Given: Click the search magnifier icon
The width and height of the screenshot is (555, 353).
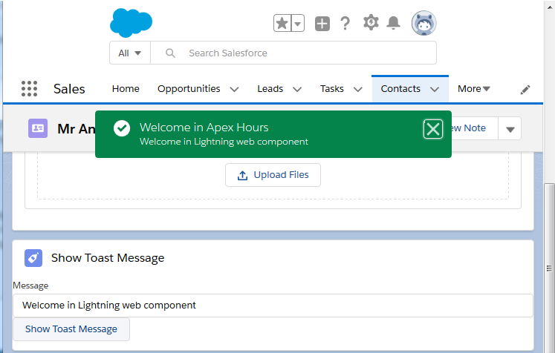Looking at the screenshot, I should pyautogui.click(x=170, y=53).
